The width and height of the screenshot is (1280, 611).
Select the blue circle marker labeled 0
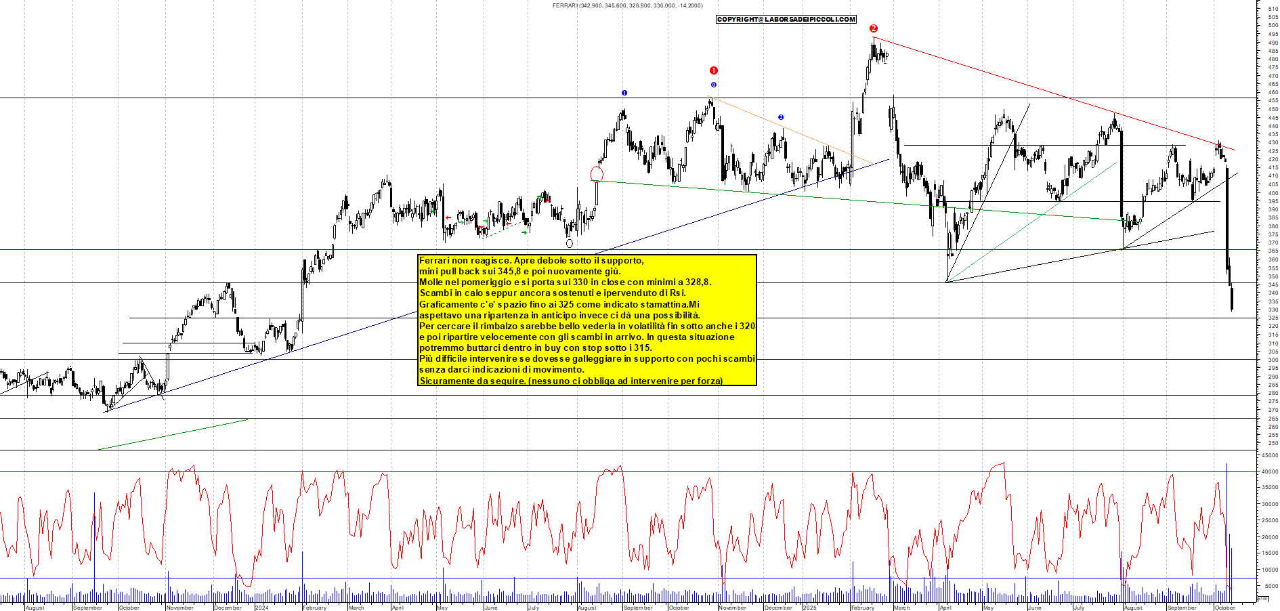coord(713,85)
